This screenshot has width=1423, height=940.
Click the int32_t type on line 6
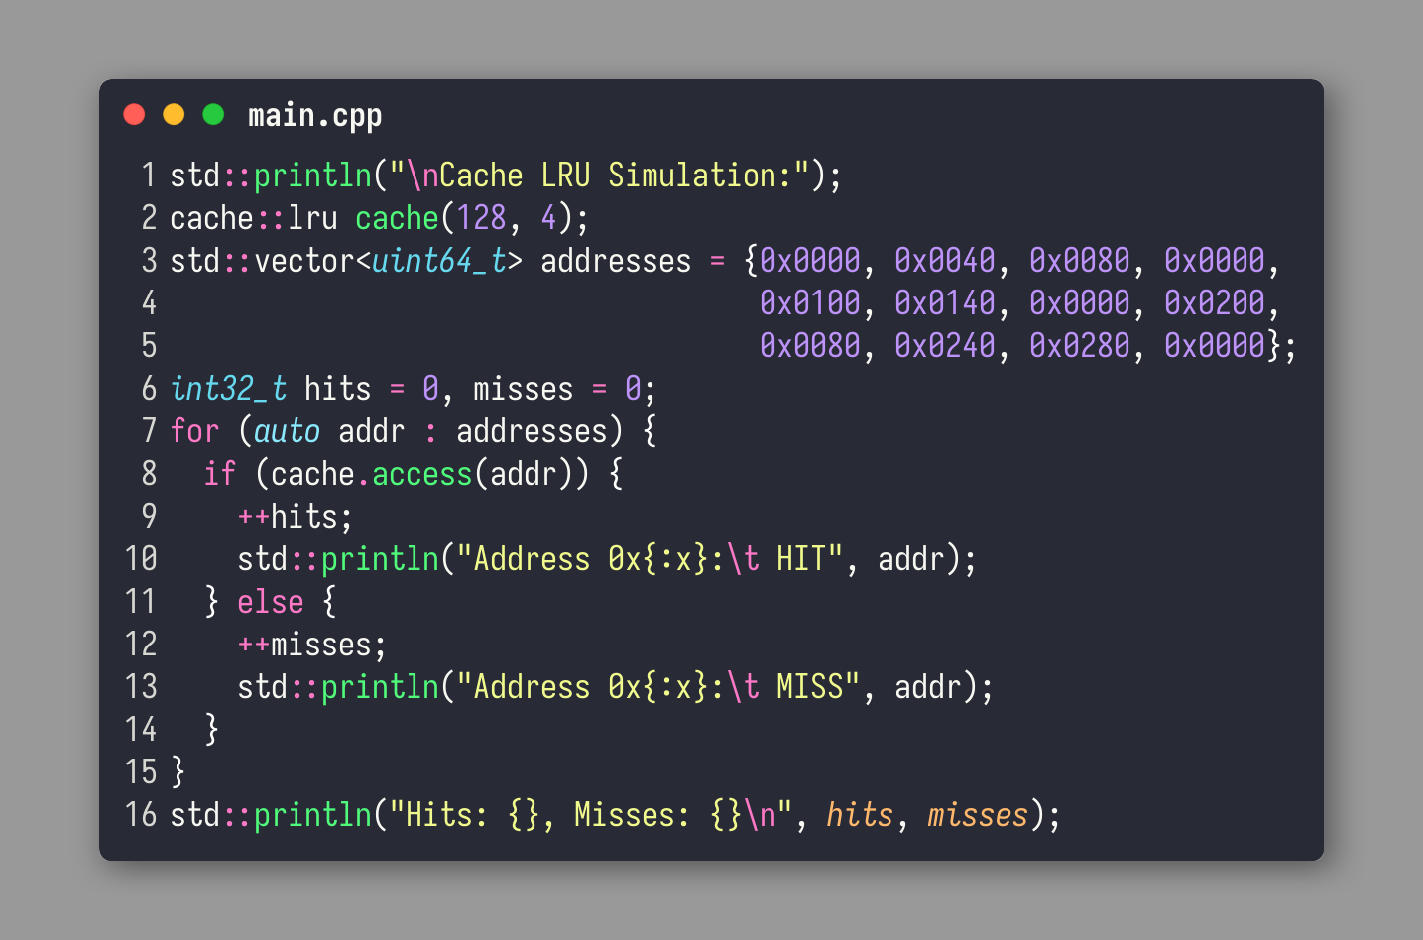[229, 389]
